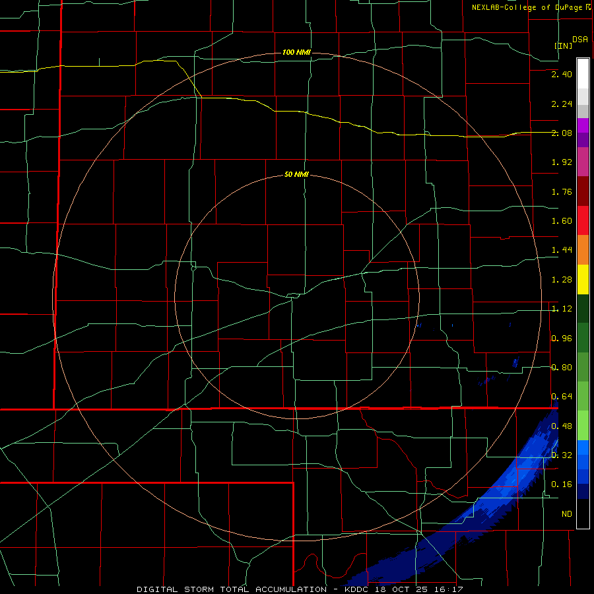This screenshot has height=594, width=594.
Task: Pick the lime green swatch beside 0.48
Action: (x=583, y=426)
